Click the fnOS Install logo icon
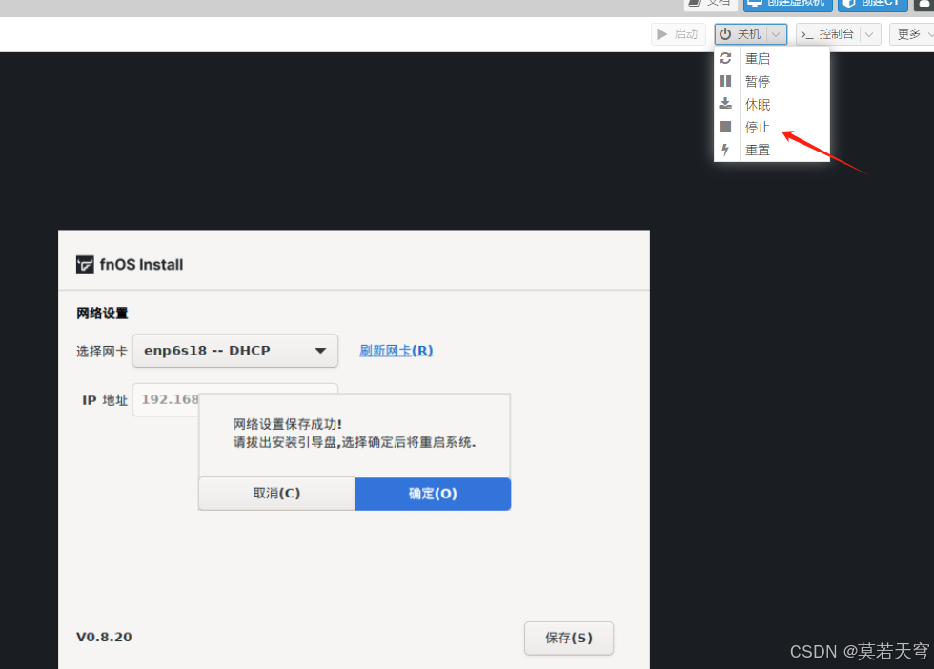 click(x=85, y=265)
